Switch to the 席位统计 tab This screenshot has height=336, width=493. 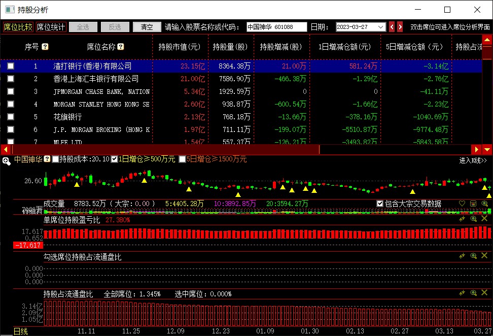coord(51,27)
